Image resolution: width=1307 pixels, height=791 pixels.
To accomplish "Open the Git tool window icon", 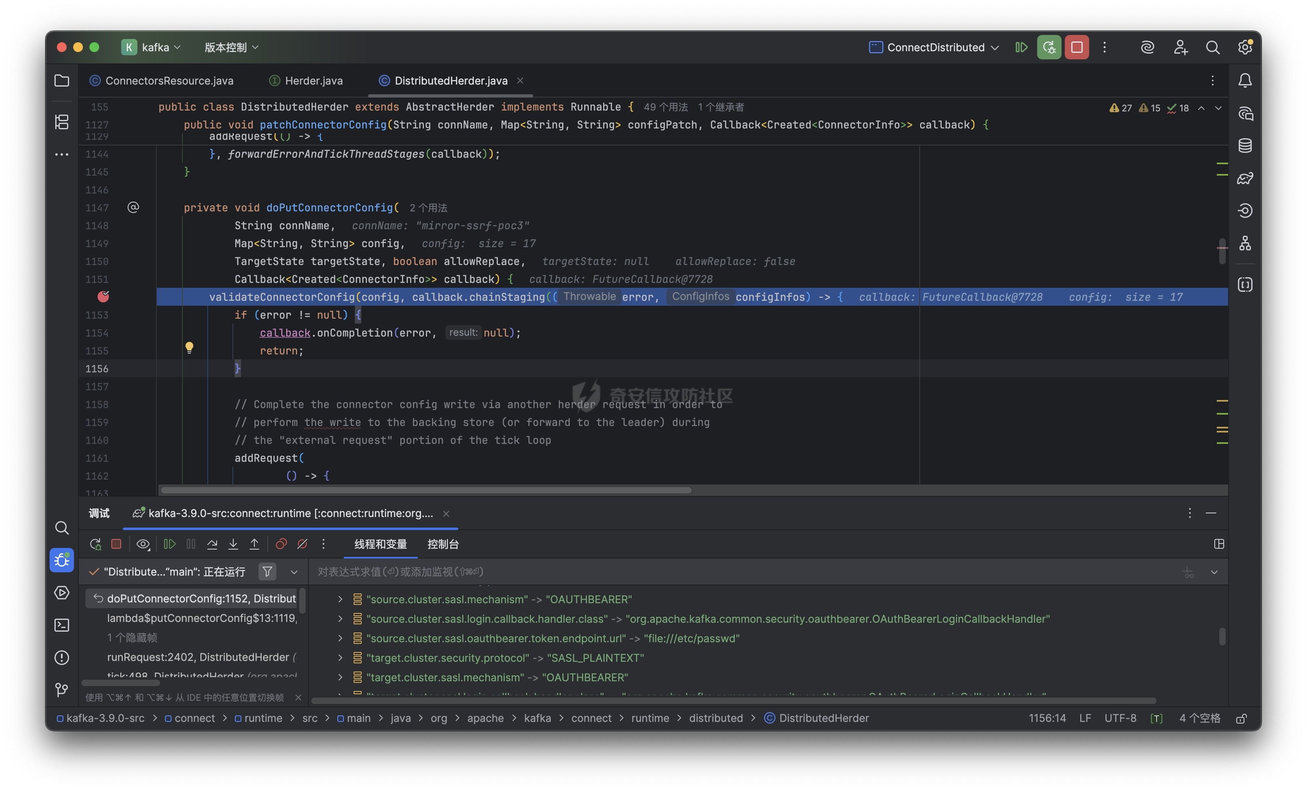I will point(61,690).
